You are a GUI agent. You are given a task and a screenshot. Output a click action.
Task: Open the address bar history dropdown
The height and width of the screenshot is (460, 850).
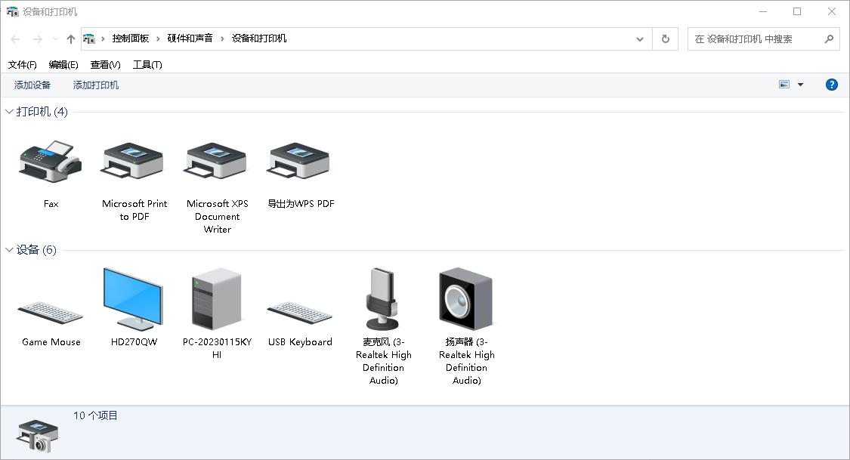[640, 39]
